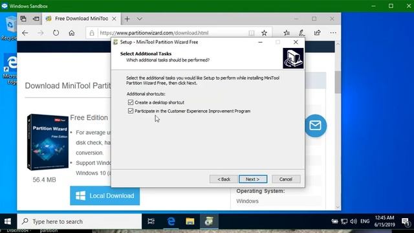Image resolution: width=414 pixels, height=233 pixels.
Task: Click the scroll down arrow of webpage
Action: click(x=338, y=207)
